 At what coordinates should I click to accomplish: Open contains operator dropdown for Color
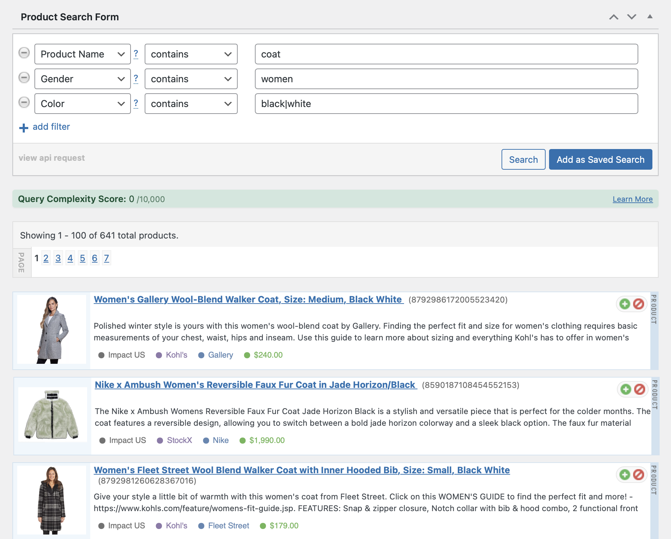191,104
